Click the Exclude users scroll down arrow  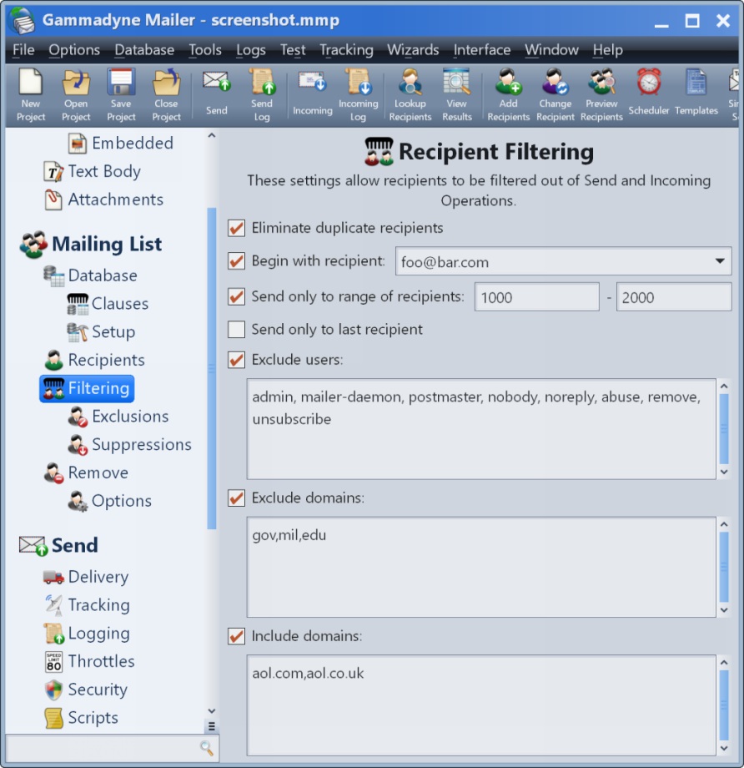pos(724,472)
